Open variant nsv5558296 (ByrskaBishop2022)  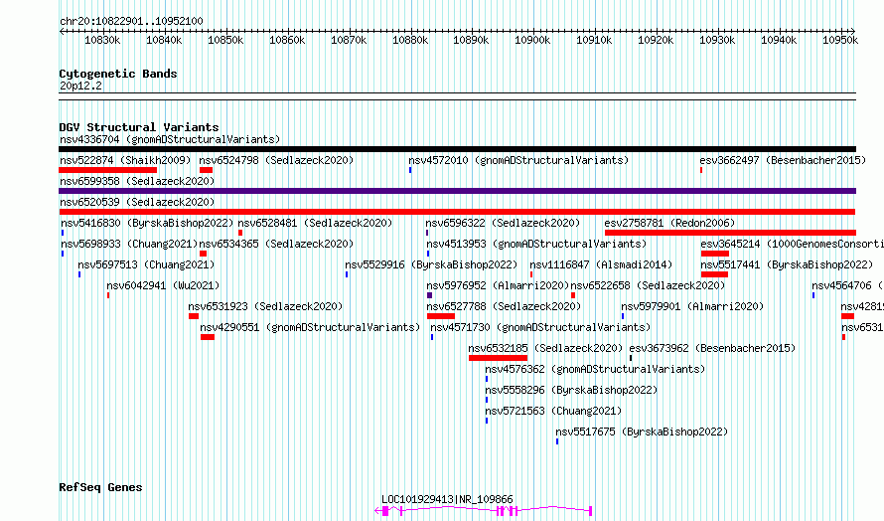tap(572, 390)
